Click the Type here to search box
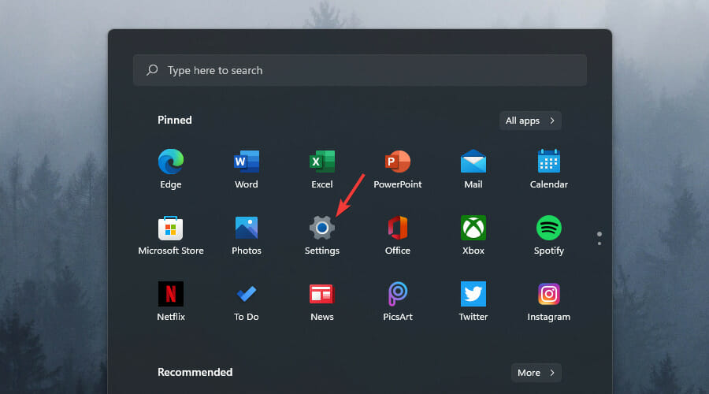 (359, 70)
